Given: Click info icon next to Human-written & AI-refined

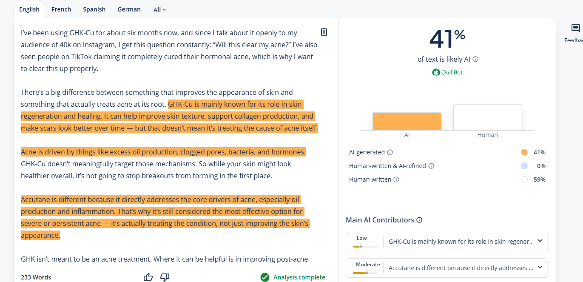Looking at the screenshot, I should [431, 166].
